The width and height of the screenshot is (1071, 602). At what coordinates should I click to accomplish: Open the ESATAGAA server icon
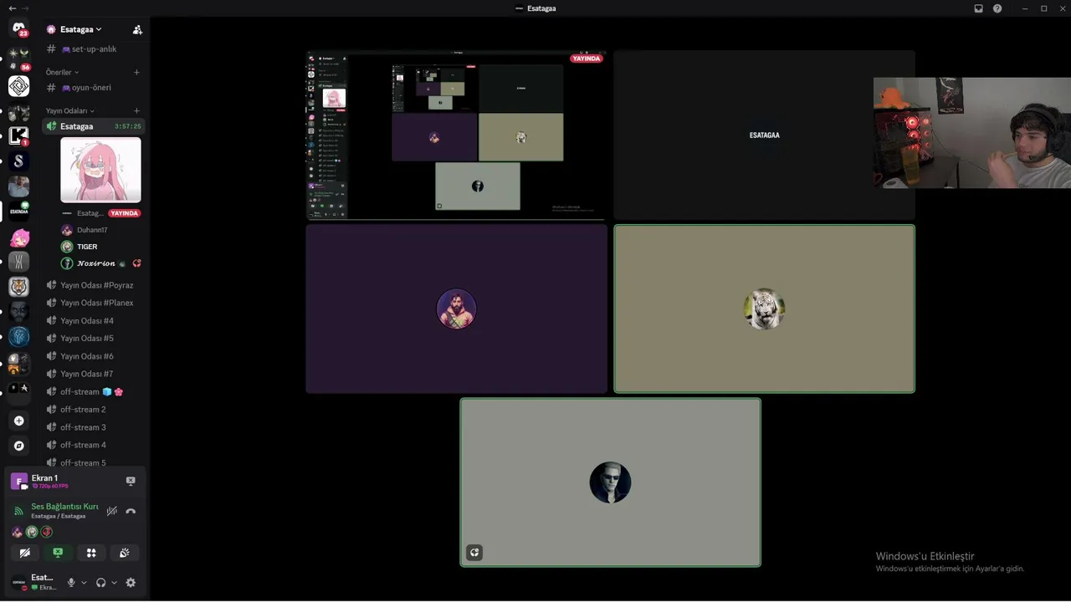18,211
